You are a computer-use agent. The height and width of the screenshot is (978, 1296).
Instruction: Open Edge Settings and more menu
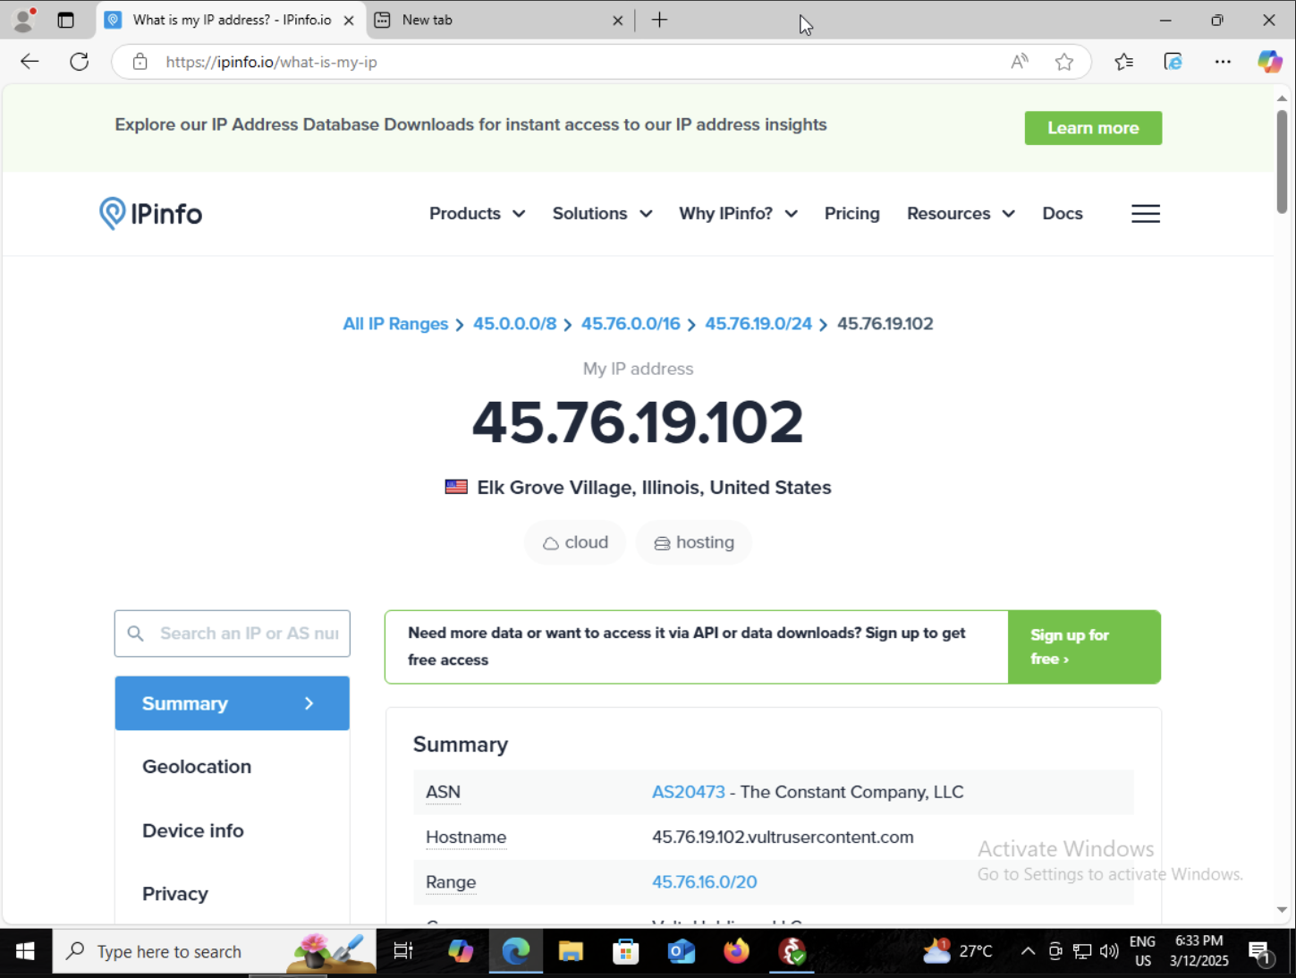[x=1223, y=62]
